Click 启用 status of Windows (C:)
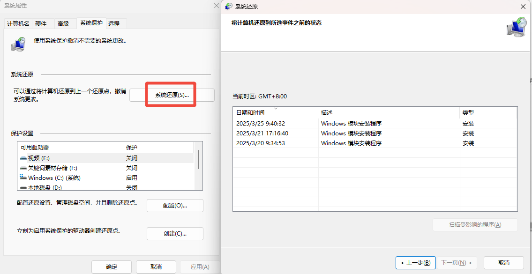Image resolution: width=532 pixels, height=274 pixels. point(132,178)
